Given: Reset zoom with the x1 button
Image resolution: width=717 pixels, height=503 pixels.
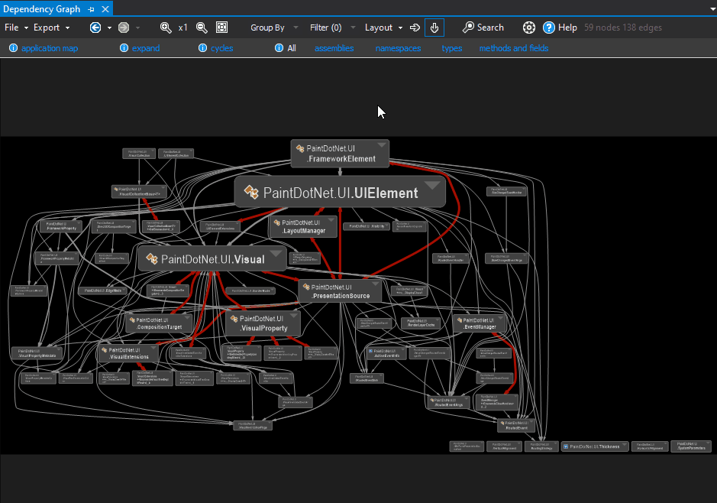Looking at the screenshot, I should (x=183, y=28).
